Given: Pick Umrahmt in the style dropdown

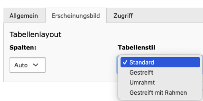Looking at the screenshot, I should click(160, 83).
